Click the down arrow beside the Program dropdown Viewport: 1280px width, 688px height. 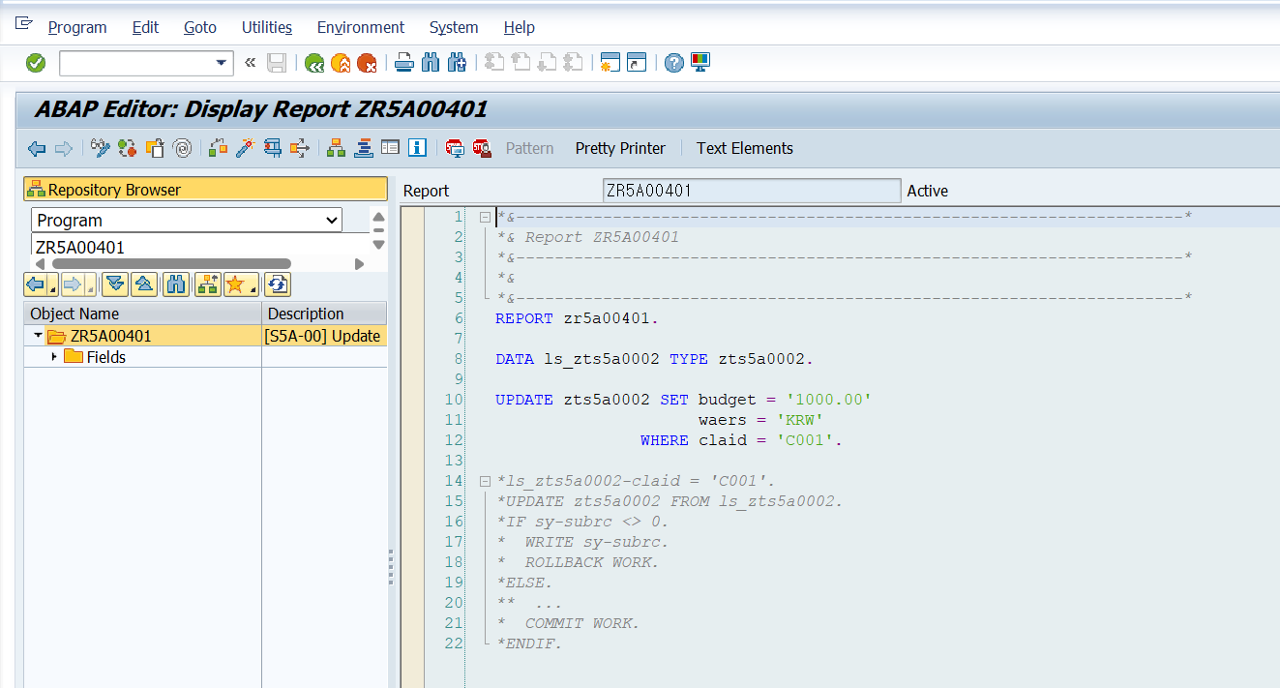[378, 245]
